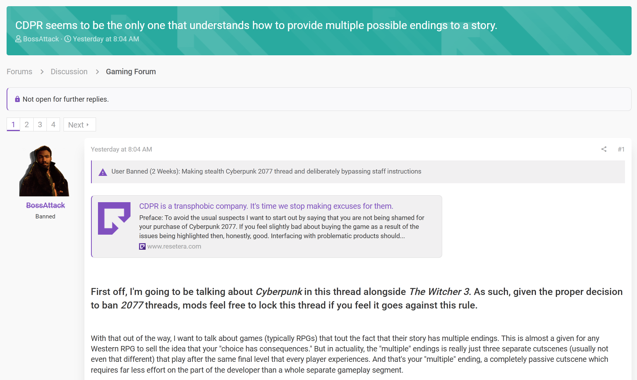Click the post timestamp above ban notice
This screenshot has width=637, height=380.
122,150
